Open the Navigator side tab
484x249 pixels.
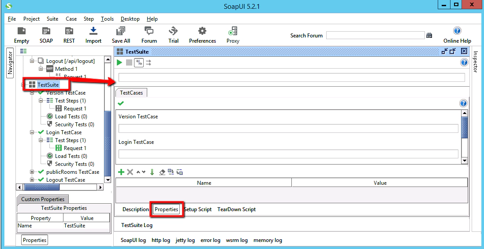coord(10,63)
